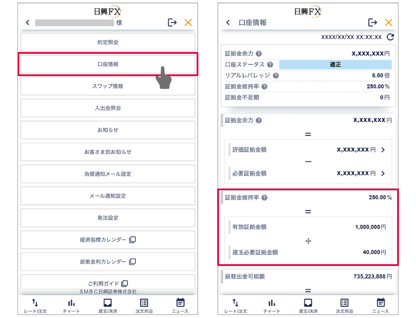Click help icon beside リアルレバレッジ
Viewport: 416px width, 318px height.
(276, 76)
